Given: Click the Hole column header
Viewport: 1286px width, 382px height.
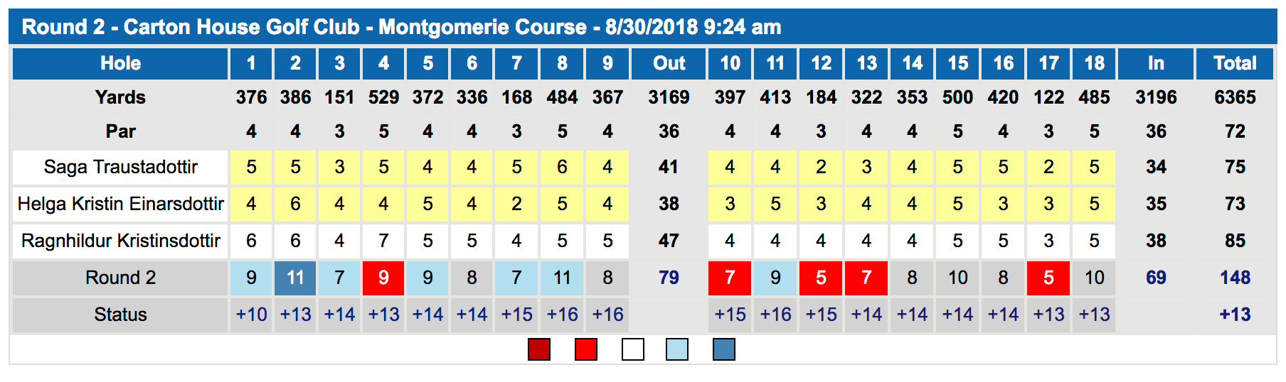Looking at the screenshot, I should pos(120,63).
